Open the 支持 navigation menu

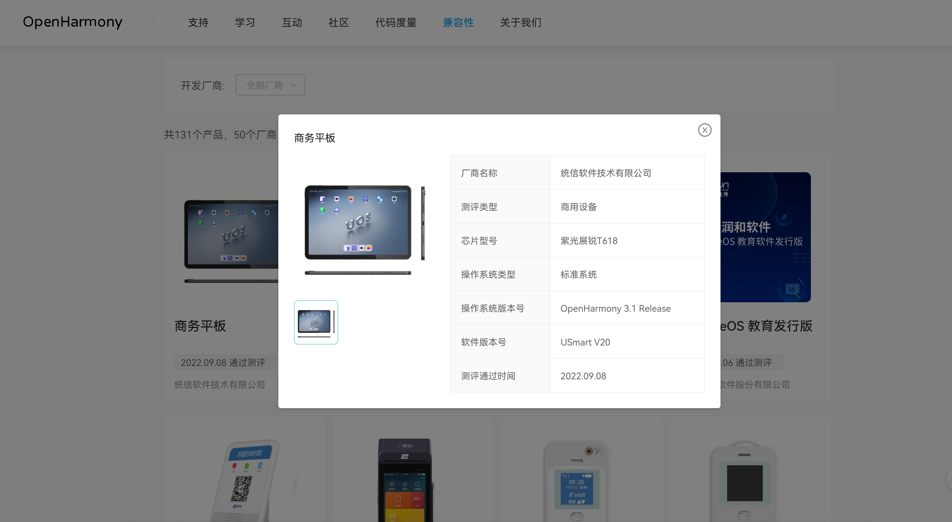coord(198,22)
